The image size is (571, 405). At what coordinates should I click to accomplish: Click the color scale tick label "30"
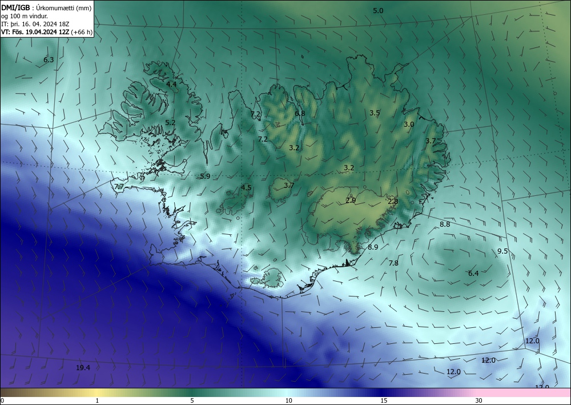479,400
